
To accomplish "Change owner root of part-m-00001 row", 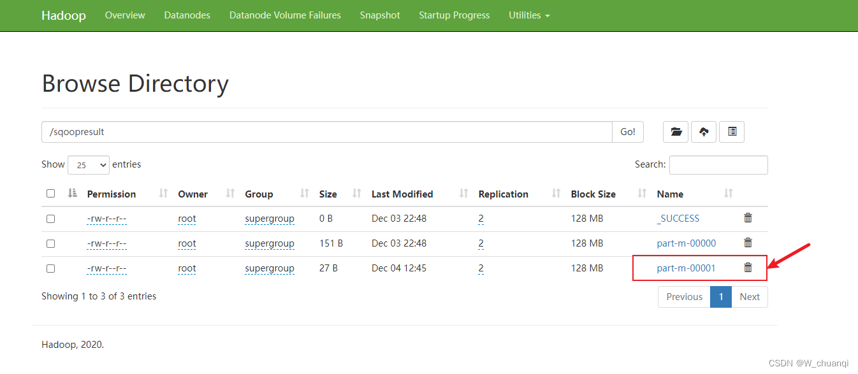I will pyautogui.click(x=187, y=268).
